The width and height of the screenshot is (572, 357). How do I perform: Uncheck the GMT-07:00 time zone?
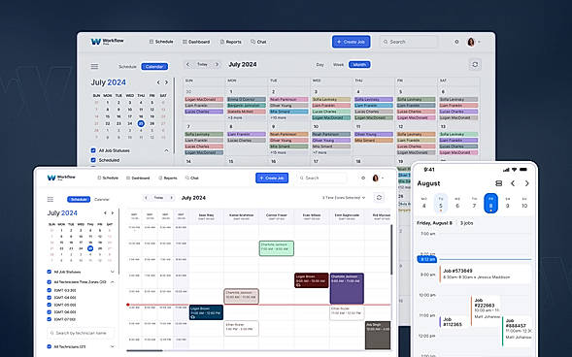click(50, 319)
